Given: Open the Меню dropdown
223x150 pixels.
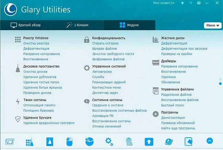Looking at the screenshot, I should tap(213, 25).
